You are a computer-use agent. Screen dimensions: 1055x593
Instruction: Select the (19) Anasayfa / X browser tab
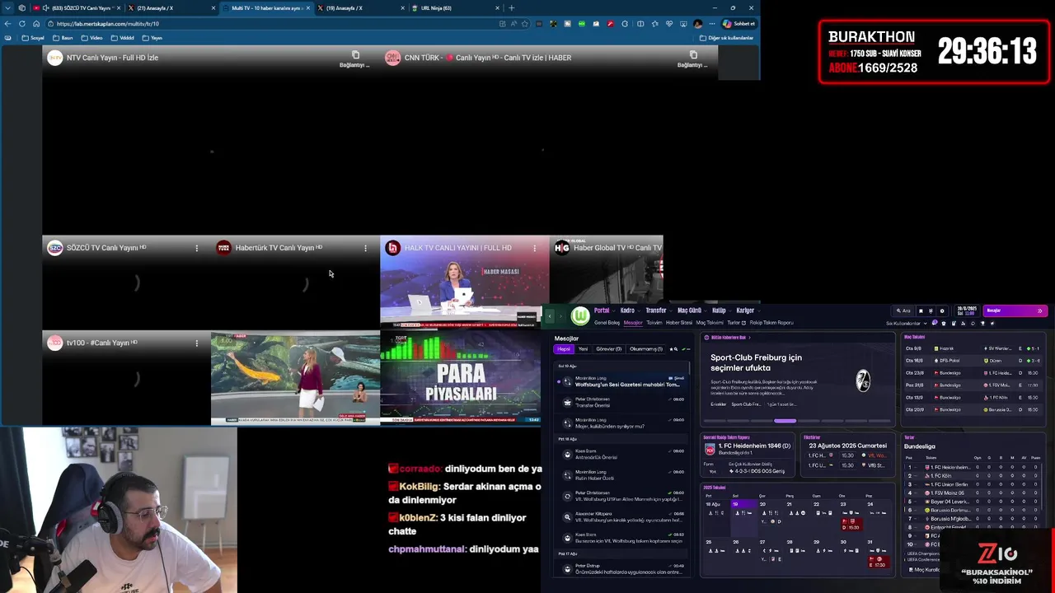360,8
